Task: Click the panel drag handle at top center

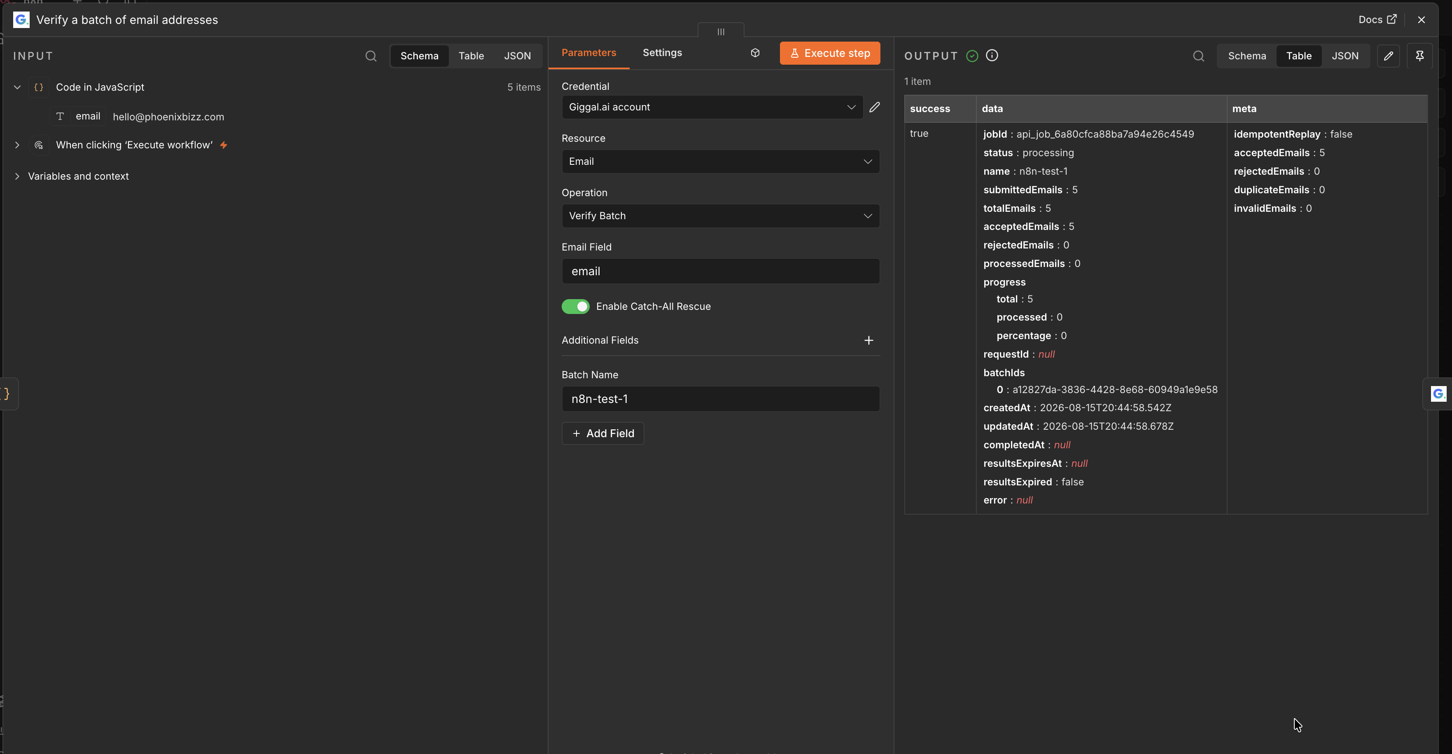Action: [x=720, y=32]
